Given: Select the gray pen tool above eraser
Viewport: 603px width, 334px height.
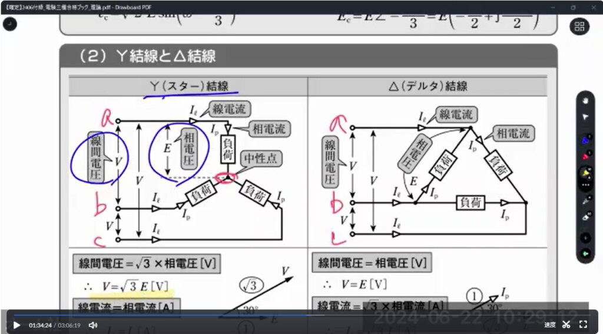Looking at the screenshot, I should 585,200.
